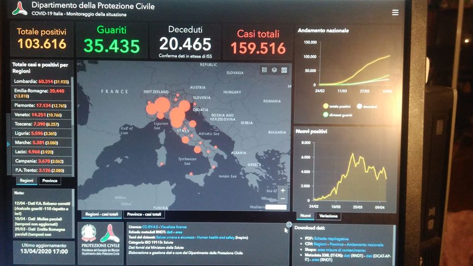The height and width of the screenshot is (266, 473).
Task: Click the Ultimo aggiornamento 13/04/2020 17:00 text
Action: point(44,248)
